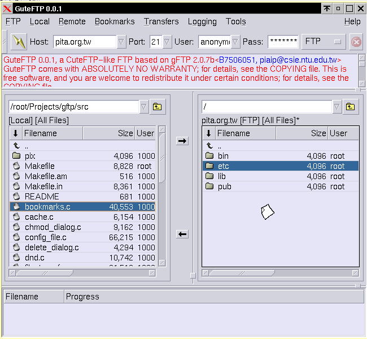Click the Makefile.in file icon
Screen dimensions: 367x339
coord(16,186)
